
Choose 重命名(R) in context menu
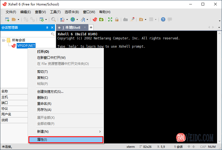[66, 104]
